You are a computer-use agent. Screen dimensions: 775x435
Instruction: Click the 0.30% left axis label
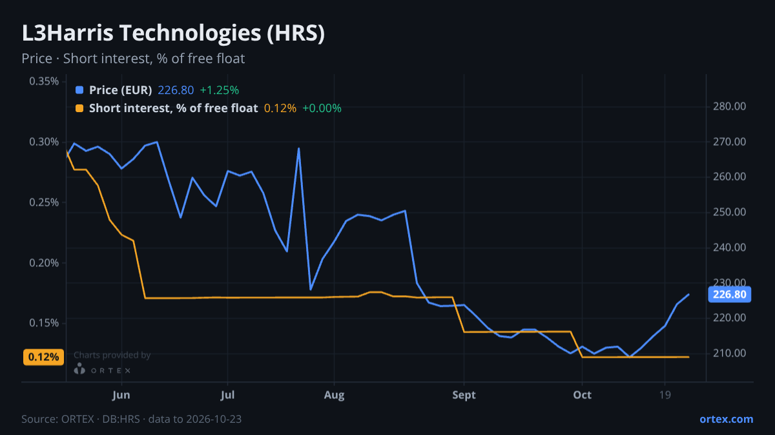coord(44,142)
